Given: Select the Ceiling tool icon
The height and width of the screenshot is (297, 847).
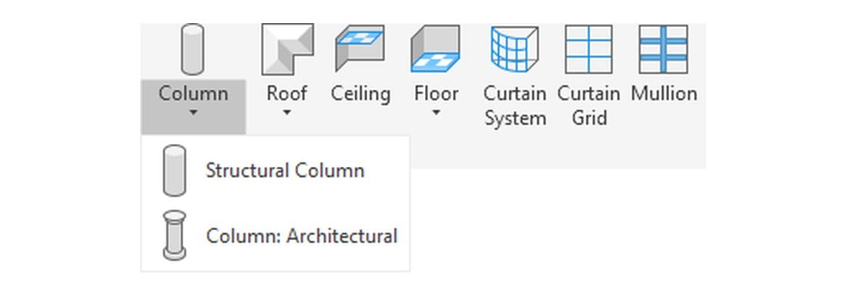Looking at the screenshot, I should pyautogui.click(x=360, y=49).
